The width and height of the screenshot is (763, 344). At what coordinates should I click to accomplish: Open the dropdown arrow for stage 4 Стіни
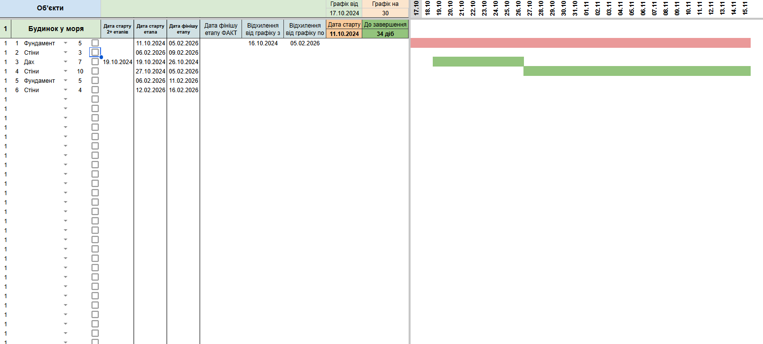tap(66, 71)
